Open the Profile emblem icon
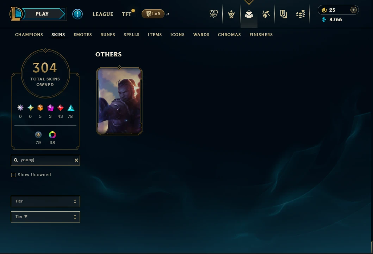The image size is (373, 254). tap(231, 14)
